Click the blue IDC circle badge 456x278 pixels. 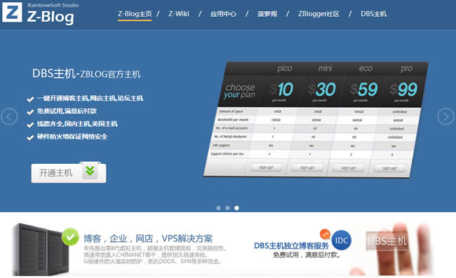[342, 240]
